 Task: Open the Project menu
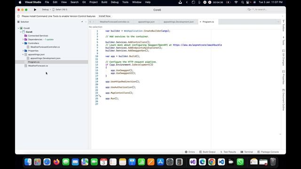(x=94, y=2)
